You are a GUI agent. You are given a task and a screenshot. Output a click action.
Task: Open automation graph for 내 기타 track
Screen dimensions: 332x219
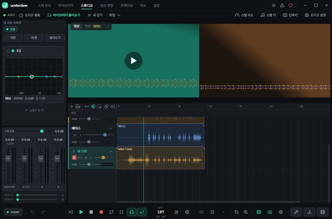[x=111, y=151]
